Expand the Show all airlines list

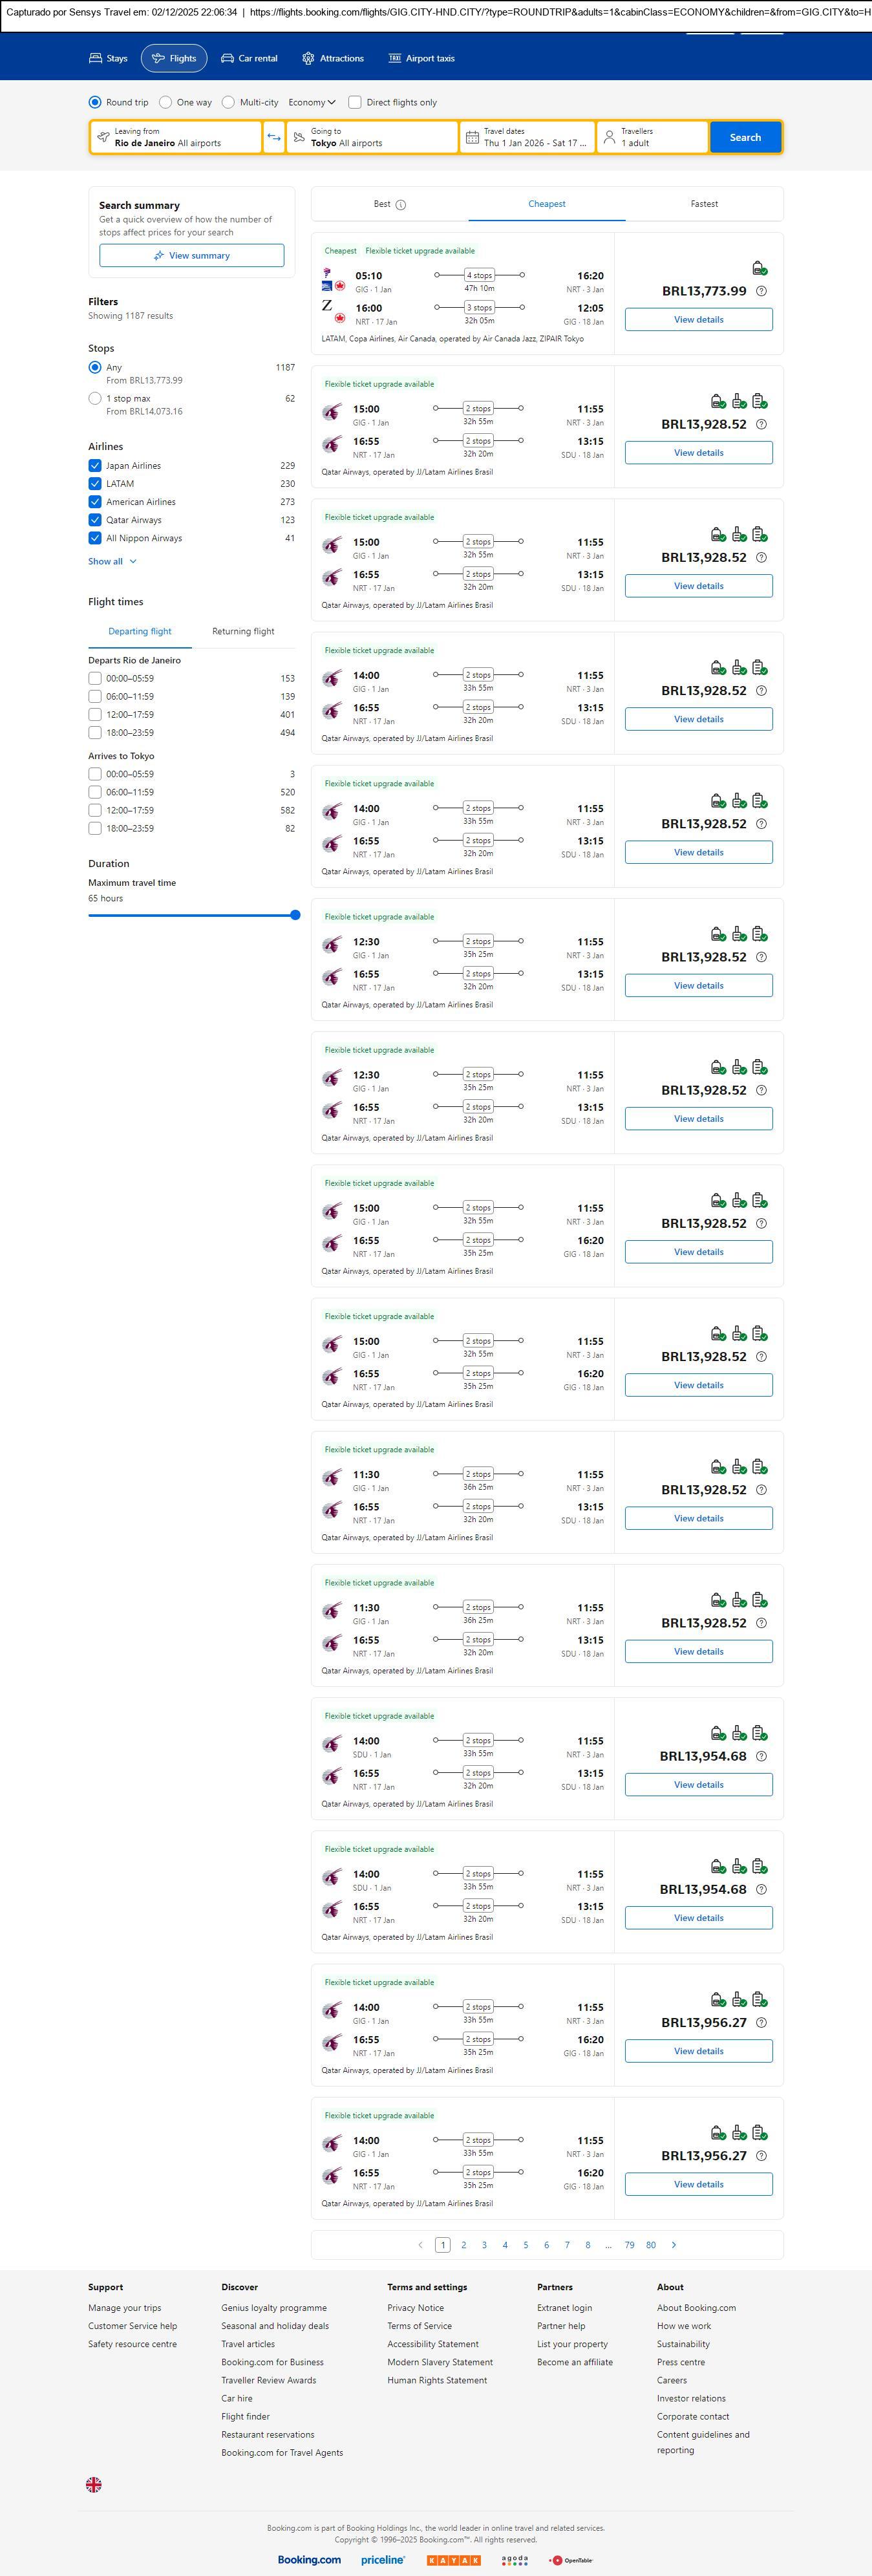coord(112,561)
